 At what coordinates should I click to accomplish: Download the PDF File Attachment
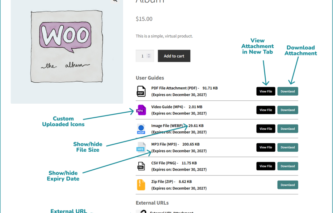287,91
